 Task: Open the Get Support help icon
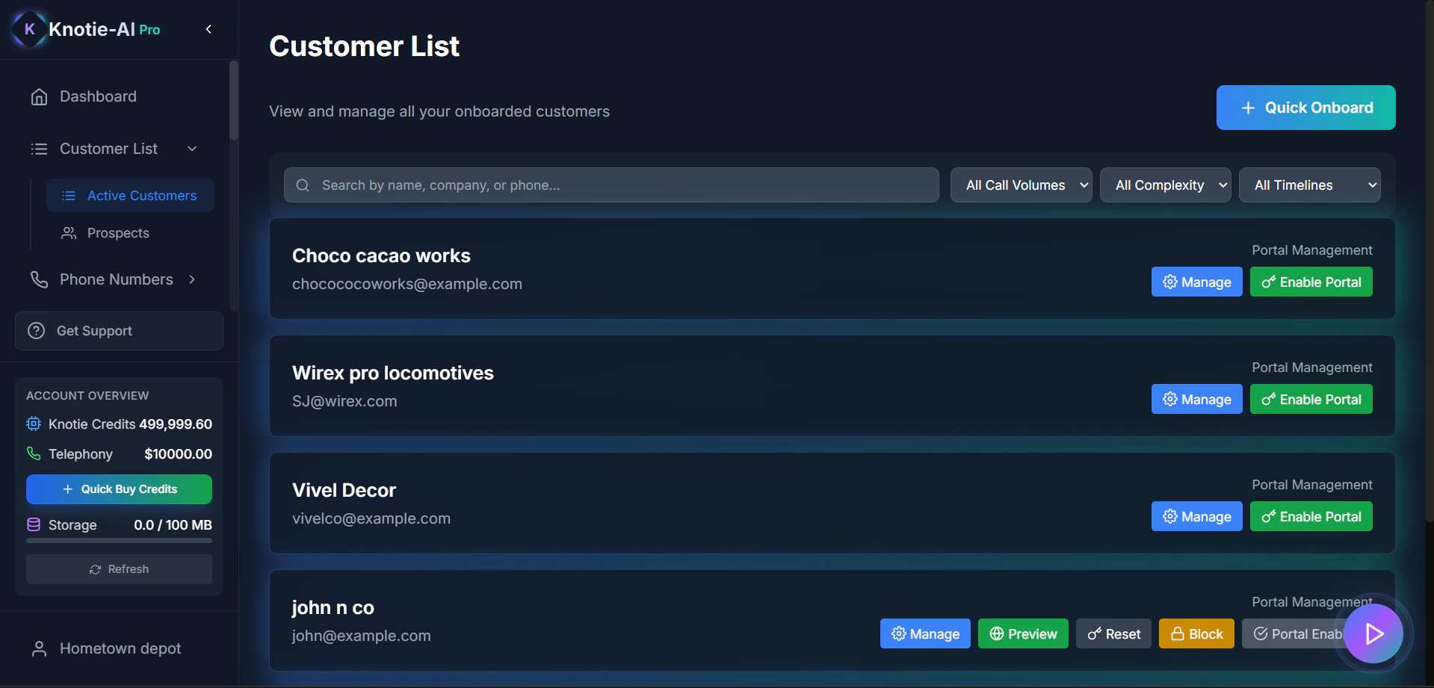click(35, 331)
